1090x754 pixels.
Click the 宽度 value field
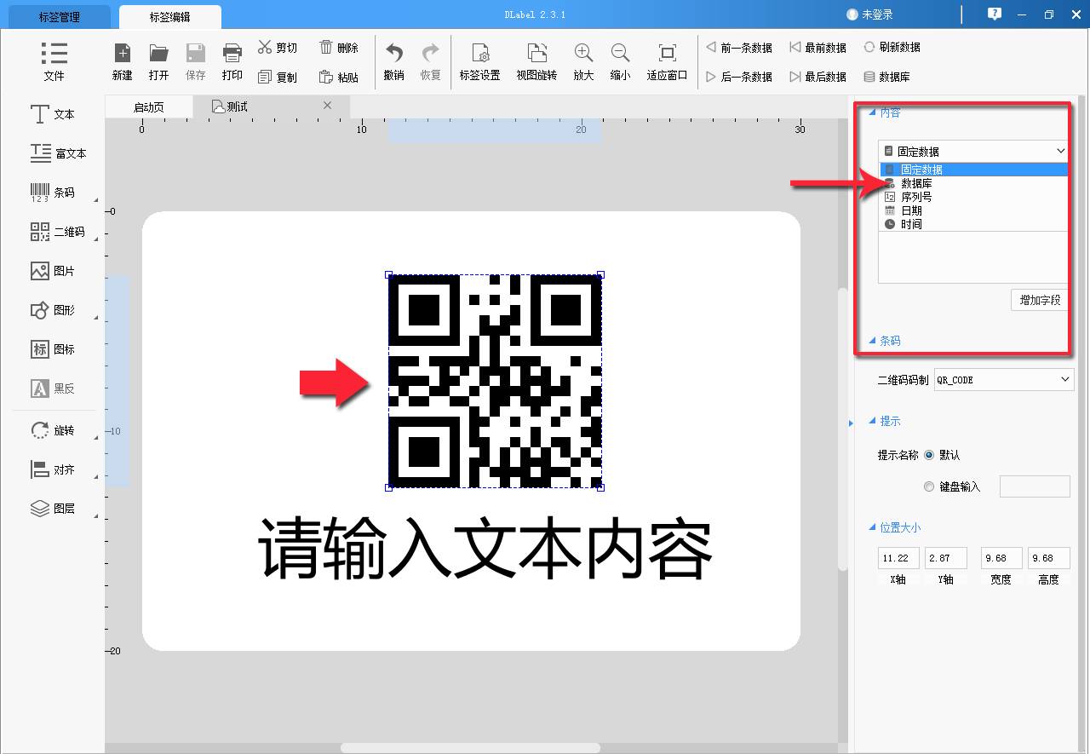(x=1001, y=558)
